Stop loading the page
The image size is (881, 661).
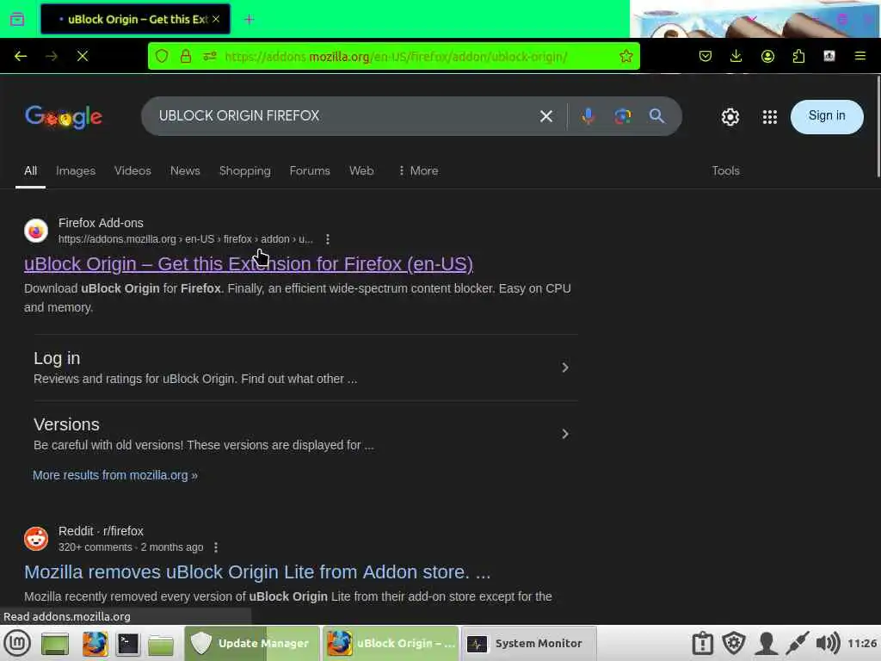point(83,56)
